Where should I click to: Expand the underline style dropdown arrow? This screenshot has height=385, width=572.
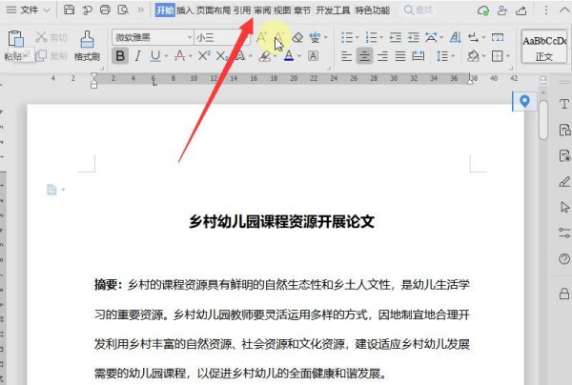[x=166, y=56]
